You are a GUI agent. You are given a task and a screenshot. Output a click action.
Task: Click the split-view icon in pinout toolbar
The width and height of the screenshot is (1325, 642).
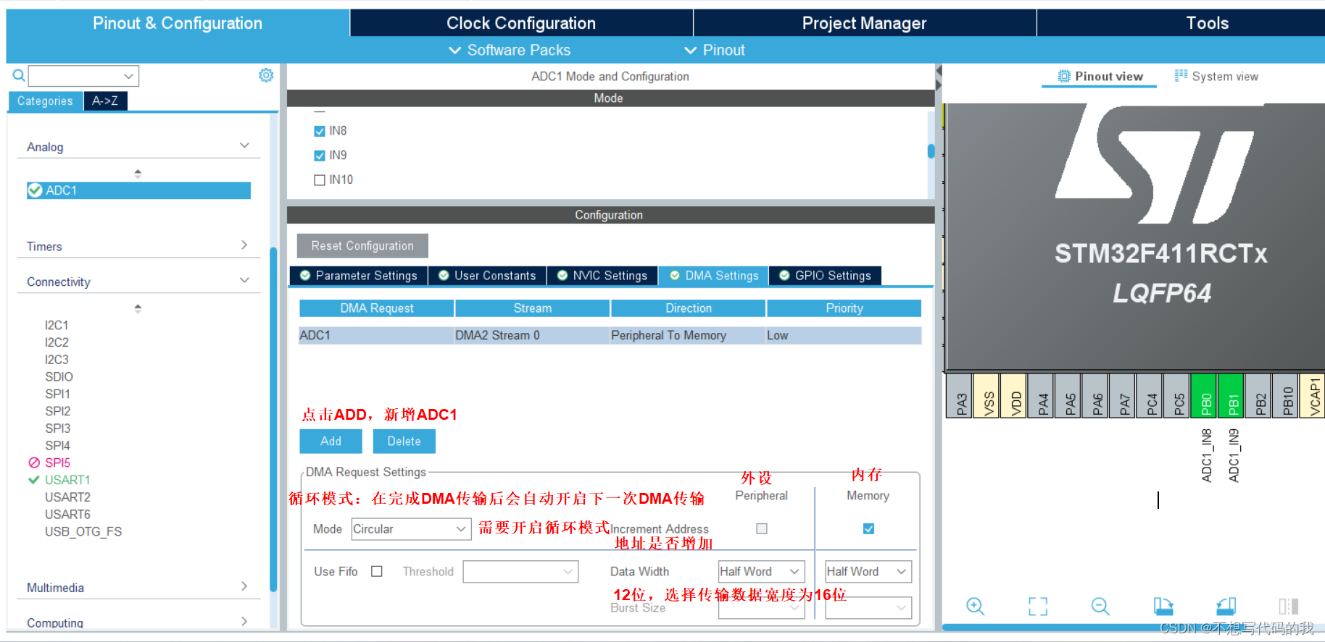pos(1289,606)
